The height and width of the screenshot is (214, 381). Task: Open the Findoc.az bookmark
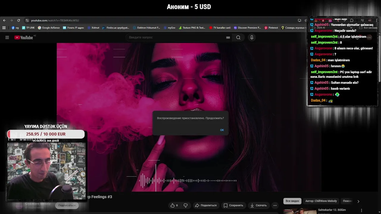click(x=115, y=28)
